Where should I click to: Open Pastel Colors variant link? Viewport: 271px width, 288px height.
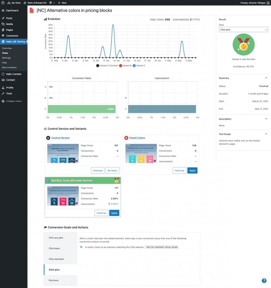(137, 138)
